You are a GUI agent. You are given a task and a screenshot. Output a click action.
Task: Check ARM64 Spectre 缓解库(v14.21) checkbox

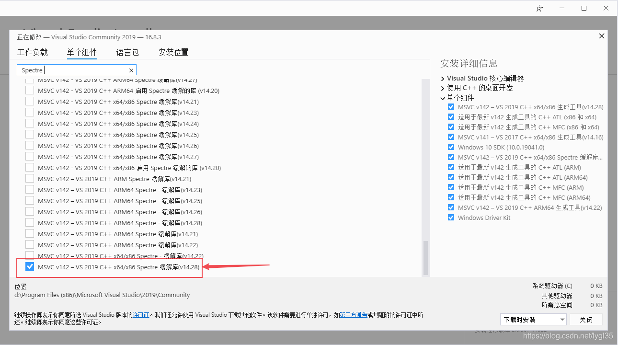coord(30,234)
